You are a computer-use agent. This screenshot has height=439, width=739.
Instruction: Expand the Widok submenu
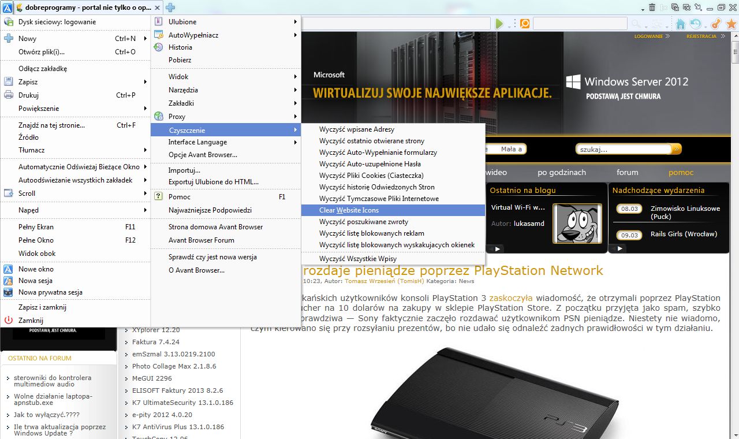tap(226, 77)
